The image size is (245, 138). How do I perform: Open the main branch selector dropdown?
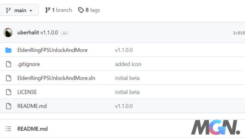19,10
